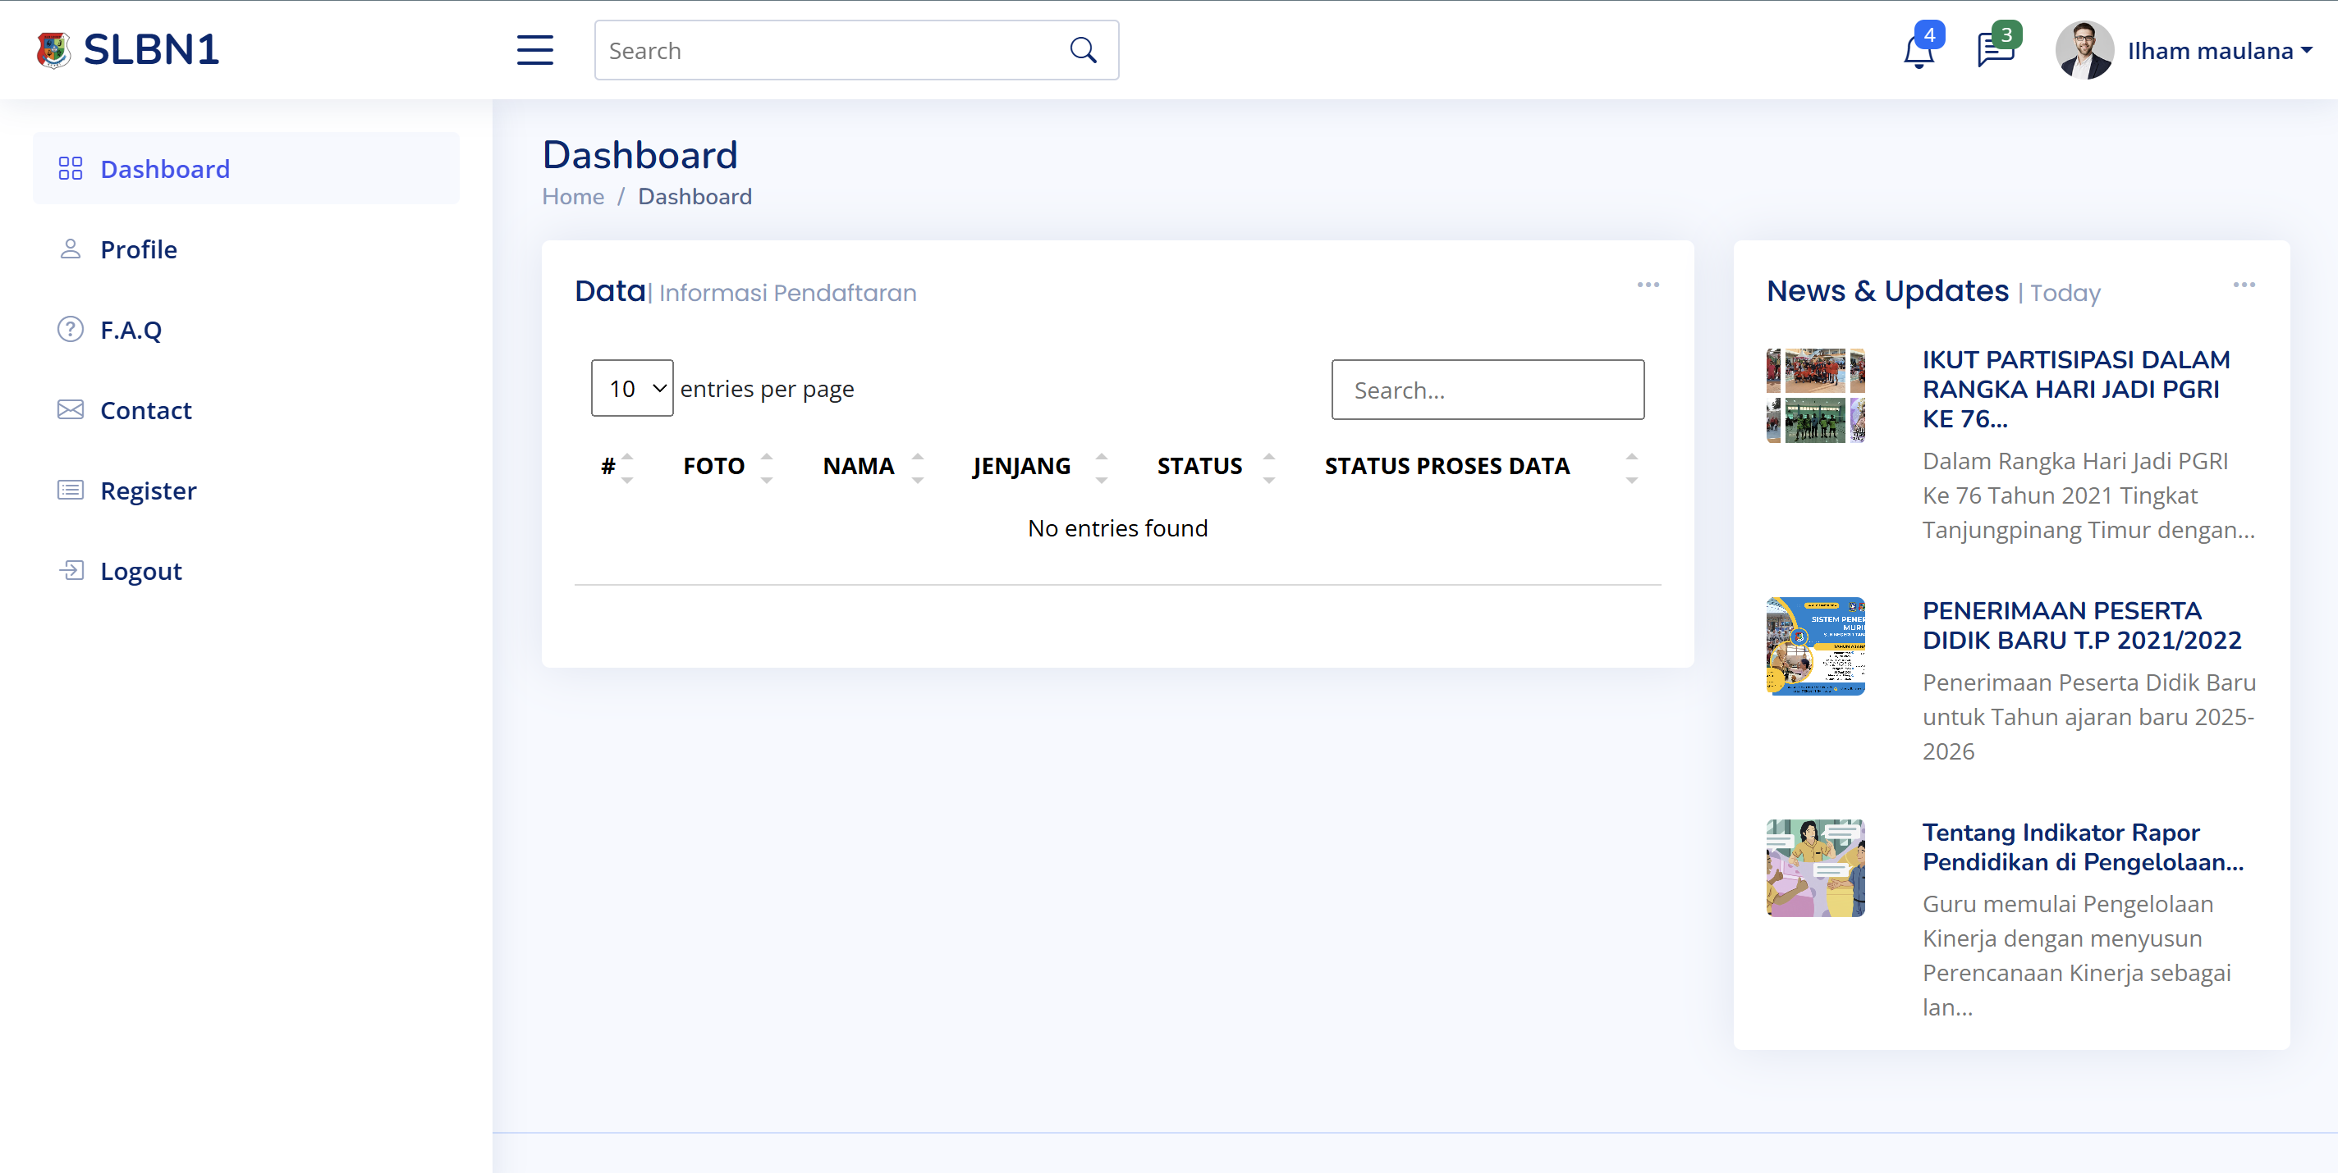Open the three-dots menu on Data card
2338x1173 pixels.
(x=1648, y=285)
